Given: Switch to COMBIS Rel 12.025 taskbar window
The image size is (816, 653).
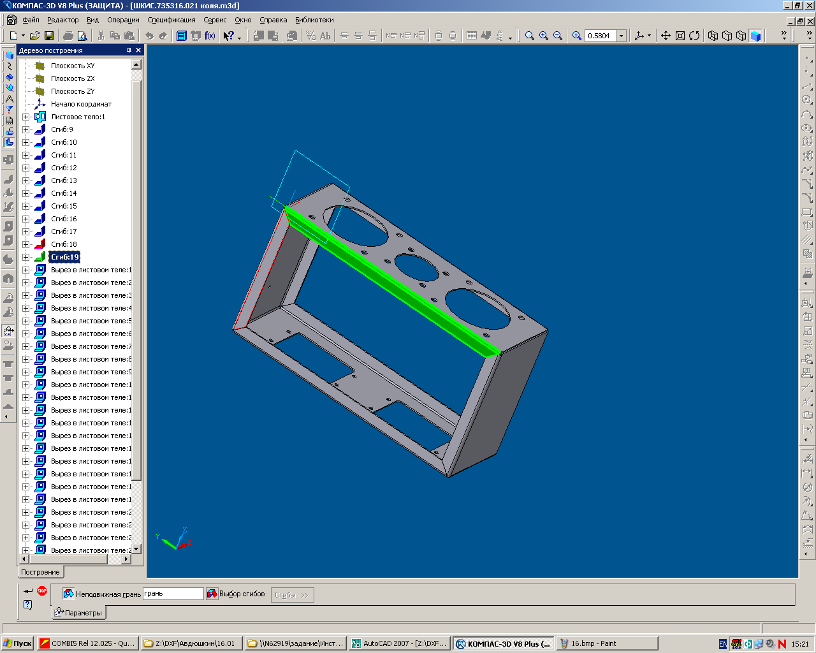Looking at the screenshot, I should (x=87, y=643).
